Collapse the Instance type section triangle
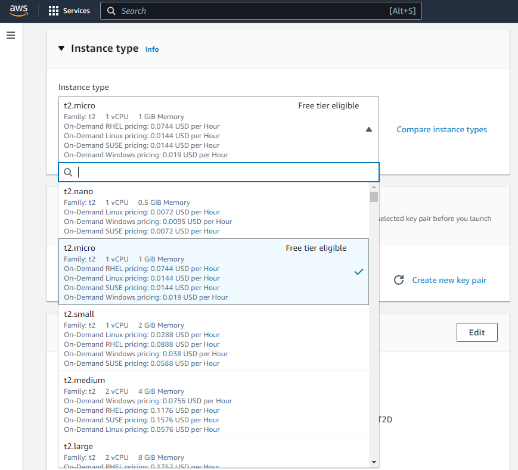Viewport: 518px width, 470px height. point(61,48)
